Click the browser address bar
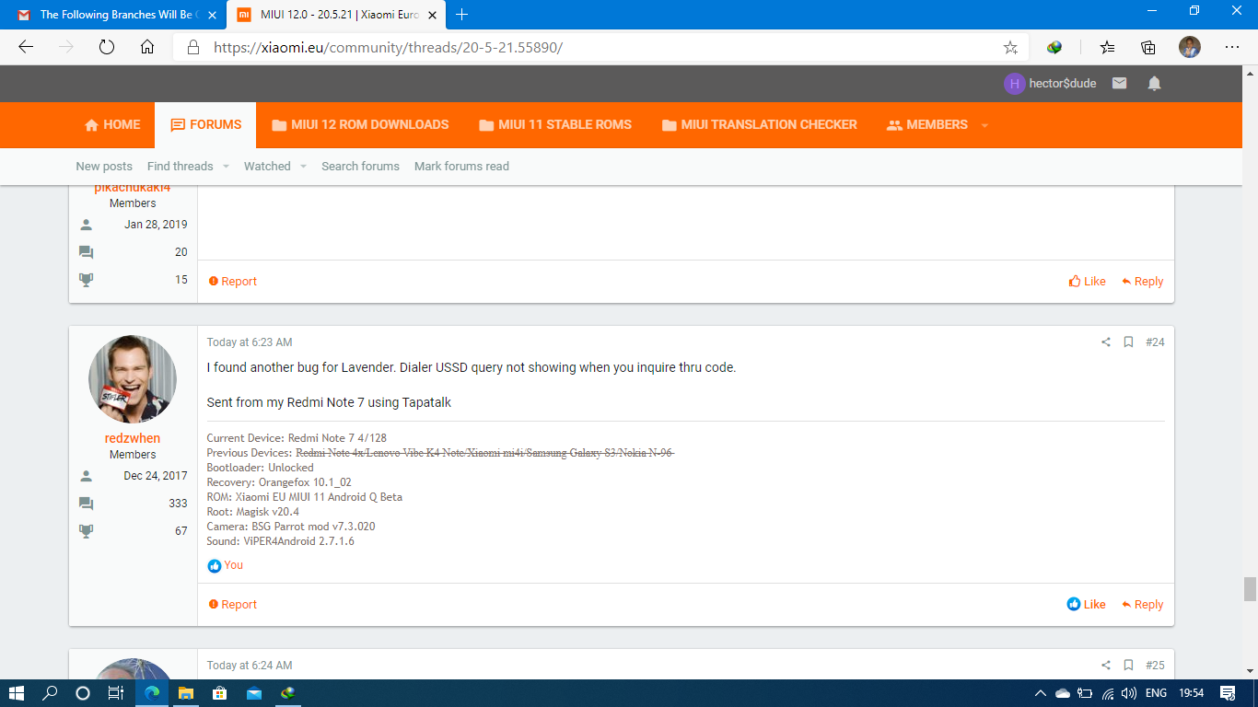Viewport: 1258px width, 707px height. coord(589,48)
